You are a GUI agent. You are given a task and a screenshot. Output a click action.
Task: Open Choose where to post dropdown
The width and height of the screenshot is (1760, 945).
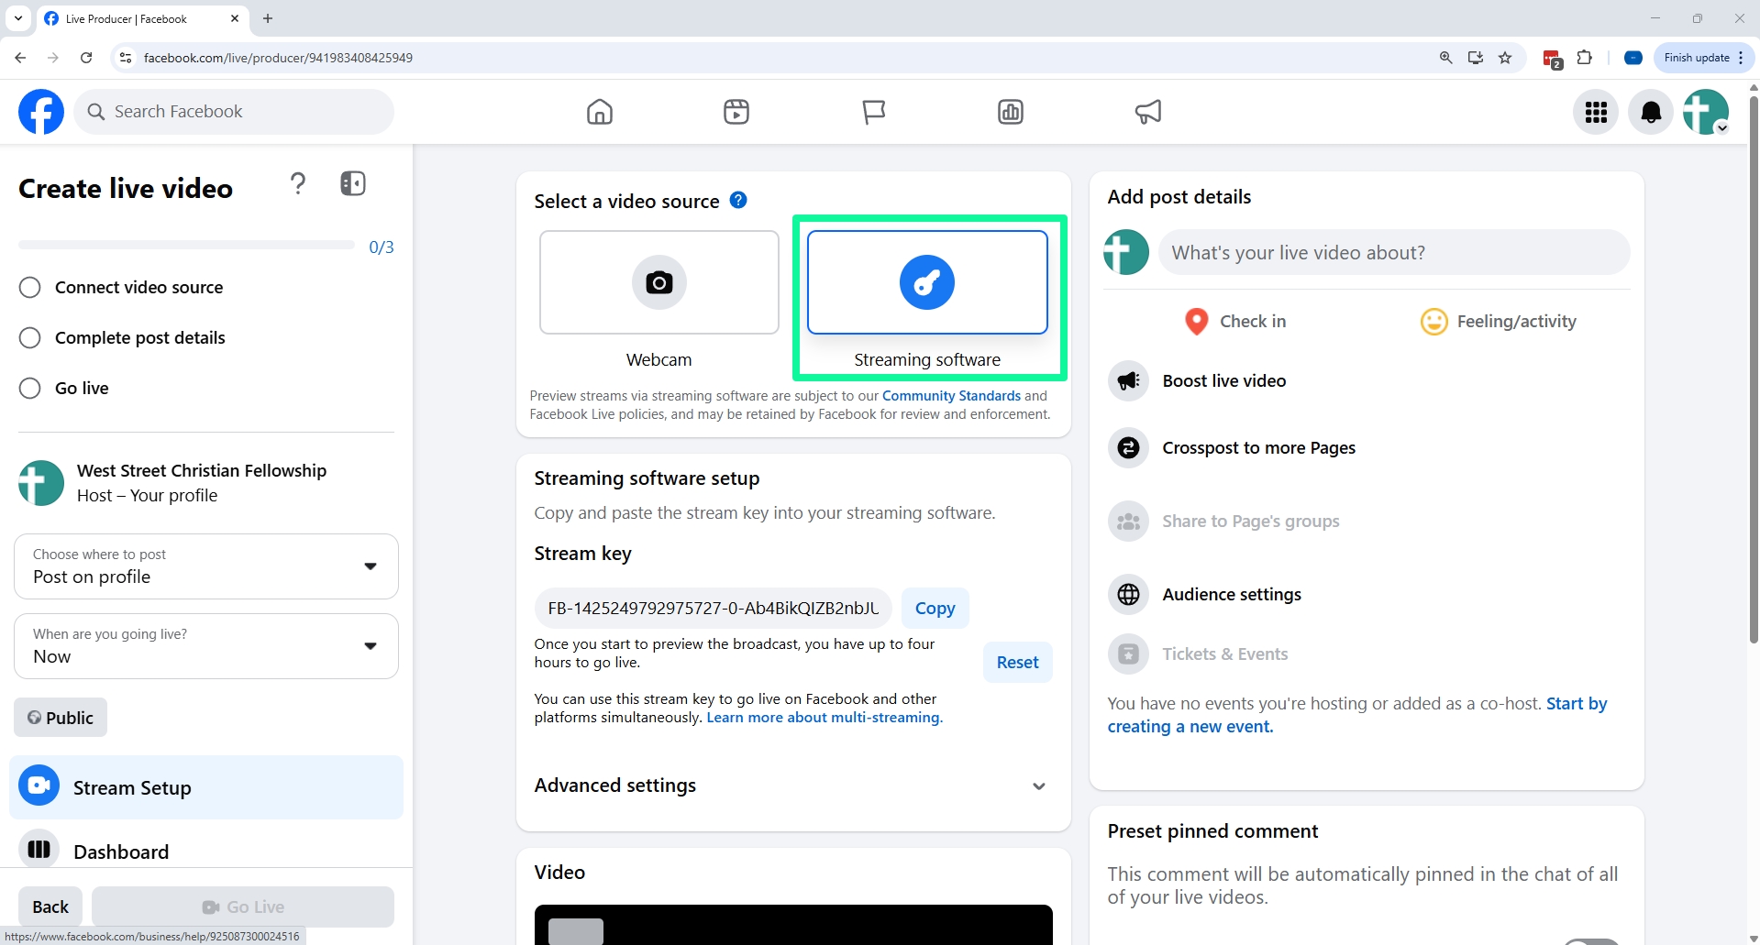(x=206, y=566)
